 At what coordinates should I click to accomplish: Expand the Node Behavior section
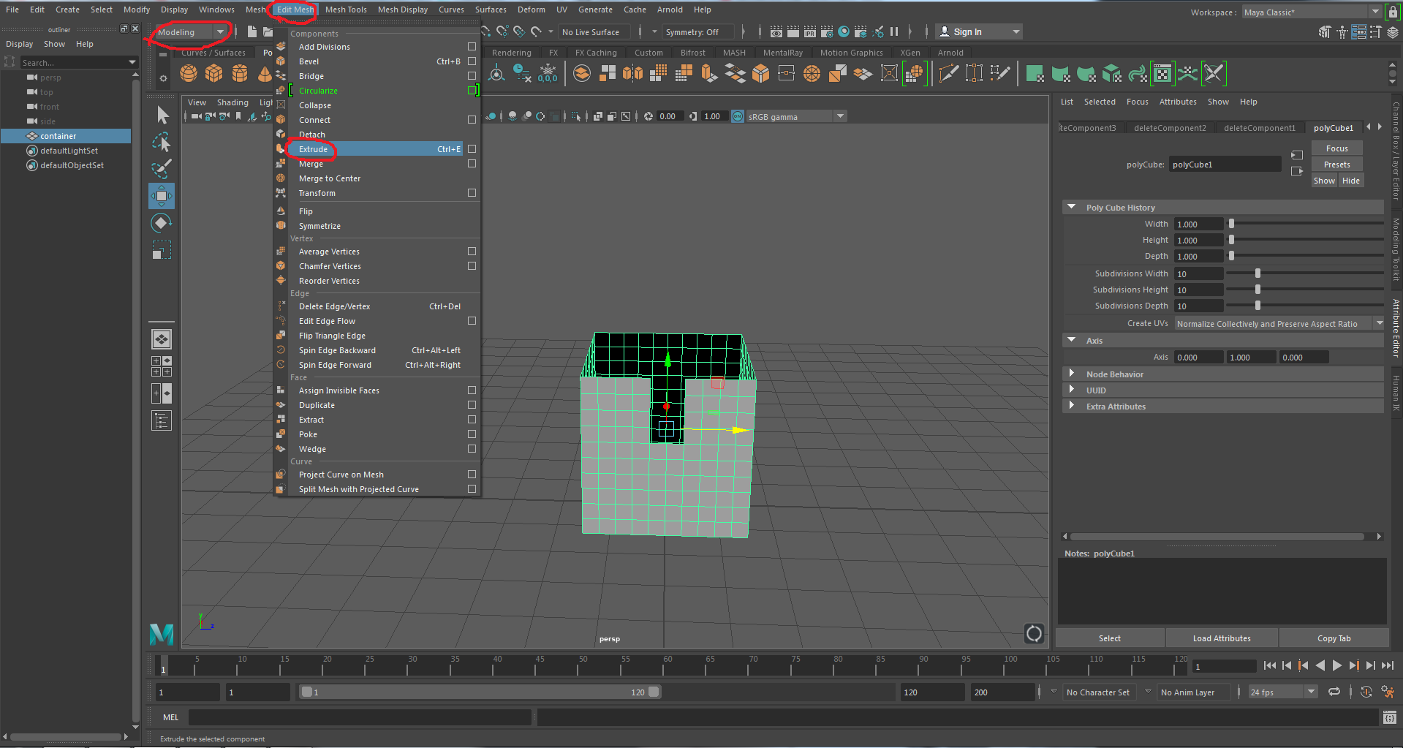point(1072,374)
